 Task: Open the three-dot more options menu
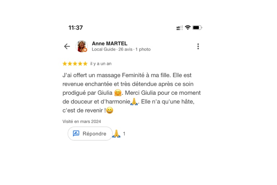tap(198, 46)
